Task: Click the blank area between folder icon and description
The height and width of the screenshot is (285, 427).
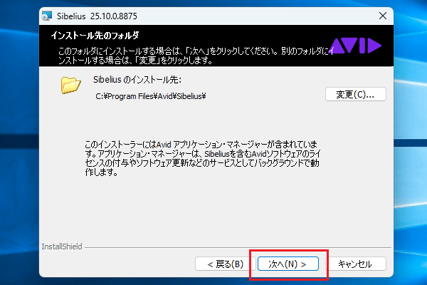Action: click(213, 119)
